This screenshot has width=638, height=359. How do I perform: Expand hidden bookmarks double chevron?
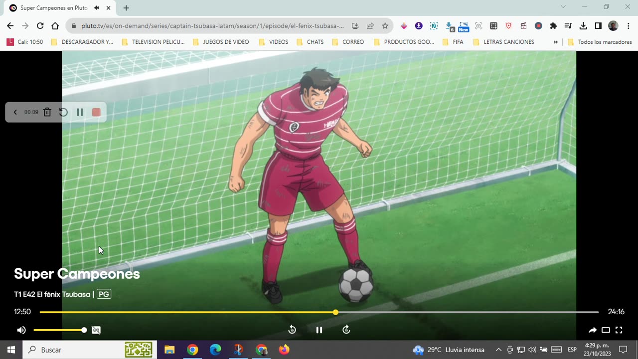click(555, 42)
